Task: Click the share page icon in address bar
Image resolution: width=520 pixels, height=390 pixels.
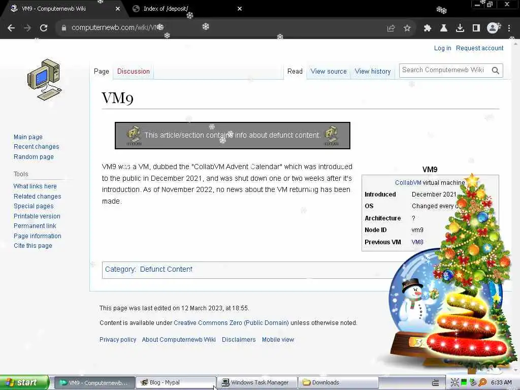Action: 391,28
